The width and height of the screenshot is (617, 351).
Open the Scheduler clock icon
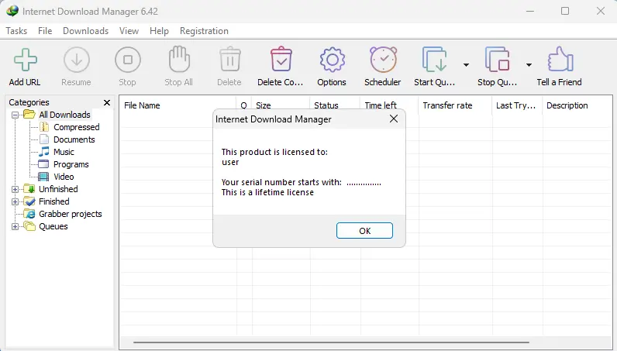(x=383, y=60)
